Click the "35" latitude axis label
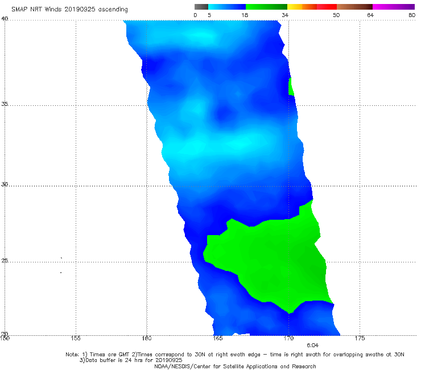The image size is (421, 370). [5, 104]
